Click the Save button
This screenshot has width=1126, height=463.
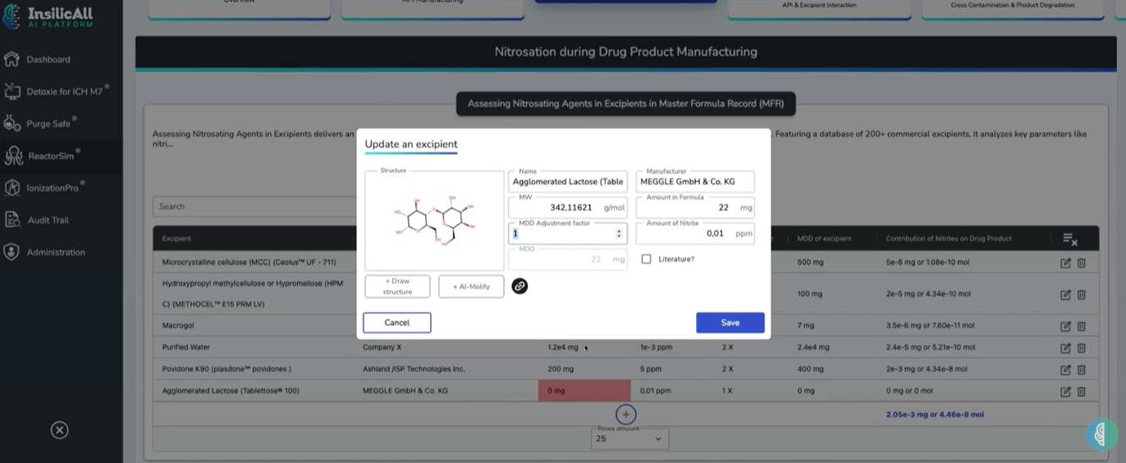pos(730,323)
